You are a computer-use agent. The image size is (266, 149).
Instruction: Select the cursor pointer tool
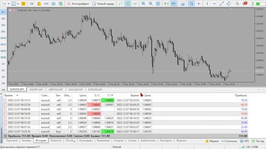(191, 4)
